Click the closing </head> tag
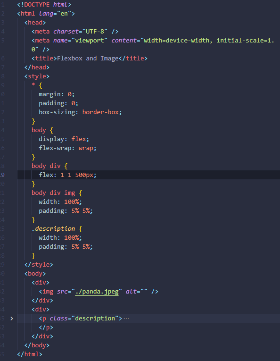 coord(37,67)
